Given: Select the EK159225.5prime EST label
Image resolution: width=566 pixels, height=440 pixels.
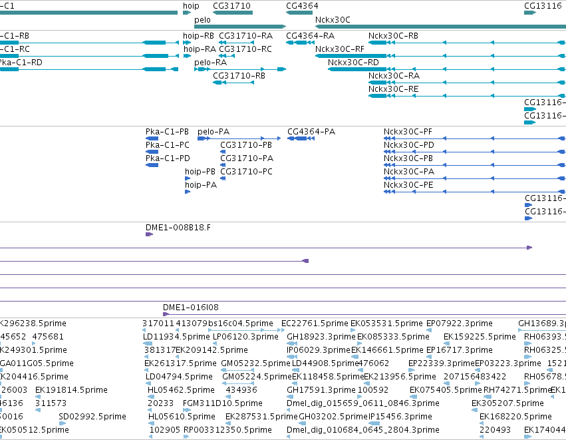Looking at the screenshot, I should tap(480, 337).
